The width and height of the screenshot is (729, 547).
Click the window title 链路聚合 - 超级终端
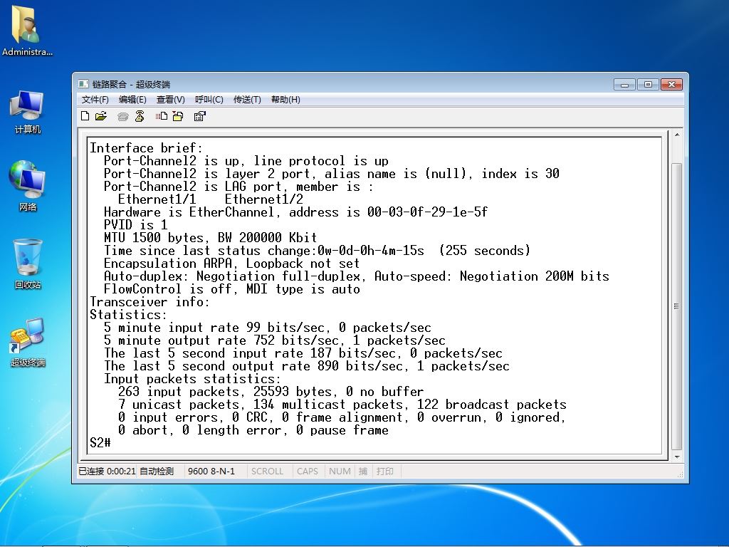131,84
